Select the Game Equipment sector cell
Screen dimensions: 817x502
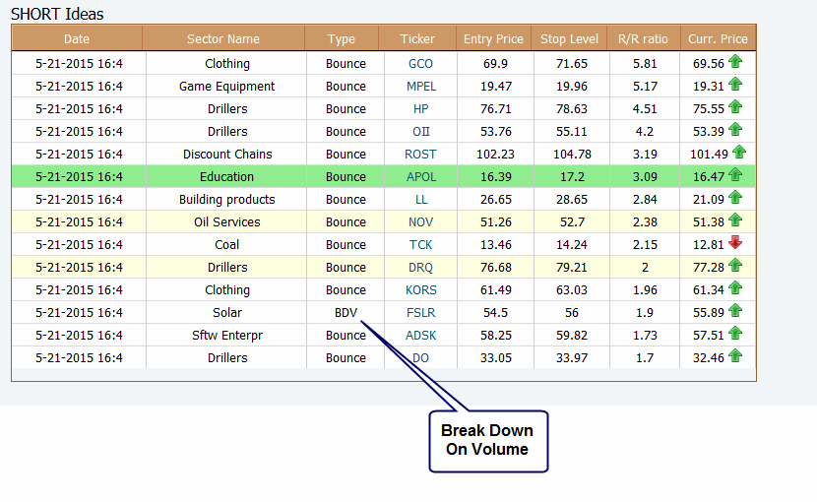click(x=226, y=86)
